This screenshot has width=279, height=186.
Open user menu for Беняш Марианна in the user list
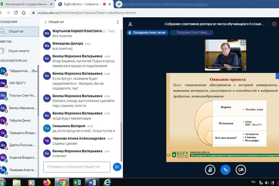point(19,108)
